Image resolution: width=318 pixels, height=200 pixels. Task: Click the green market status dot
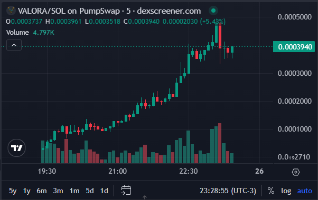click(213, 11)
